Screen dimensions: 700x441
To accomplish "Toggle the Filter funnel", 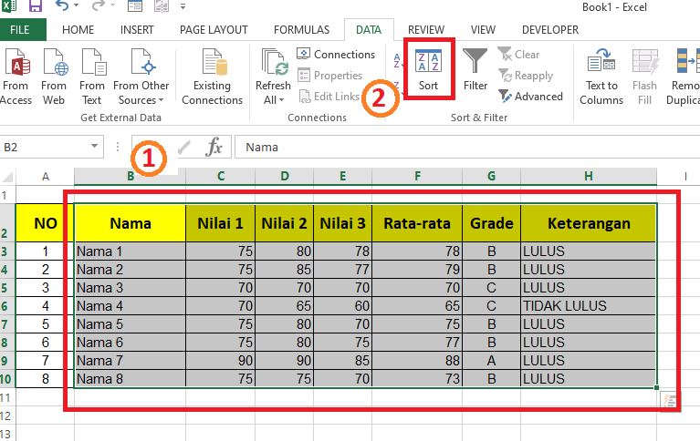I will (x=475, y=69).
